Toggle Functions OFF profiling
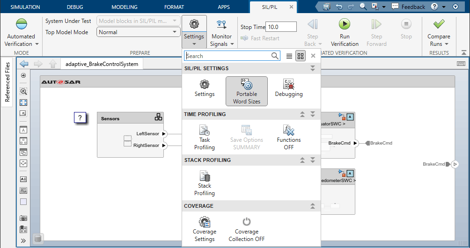The image size is (470, 248). [x=289, y=138]
